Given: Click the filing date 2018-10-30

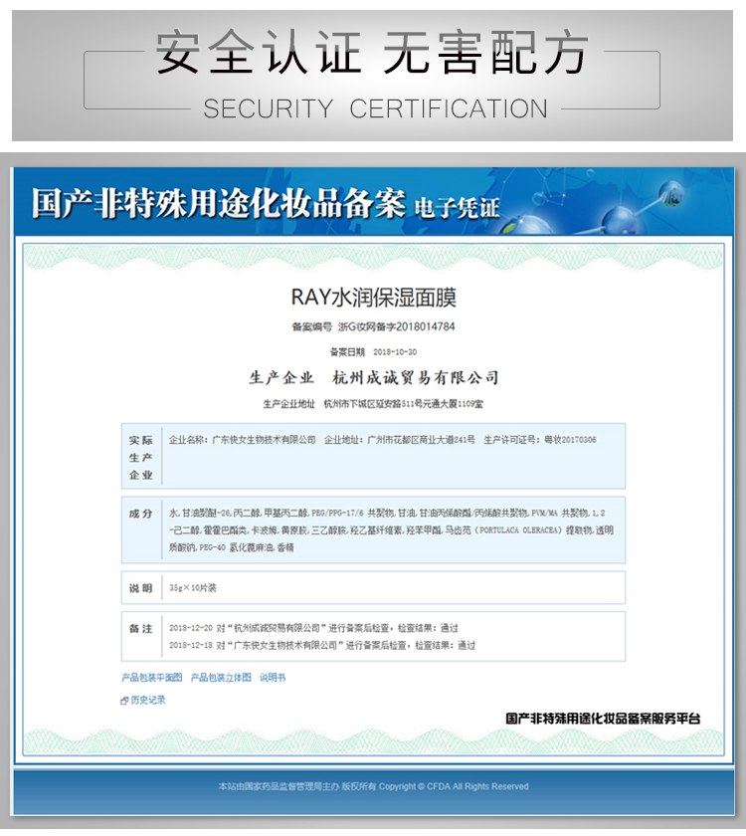Looking at the screenshot, I should 395,352.
